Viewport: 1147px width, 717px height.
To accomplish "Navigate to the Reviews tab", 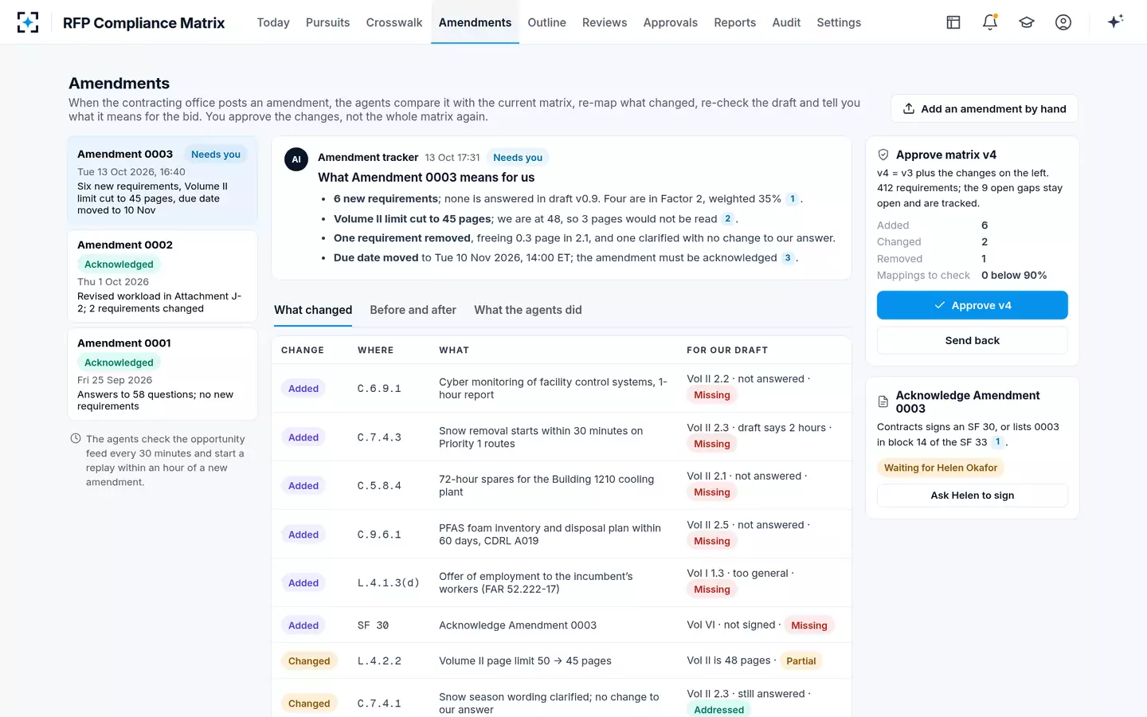I will tap(605, 22).
